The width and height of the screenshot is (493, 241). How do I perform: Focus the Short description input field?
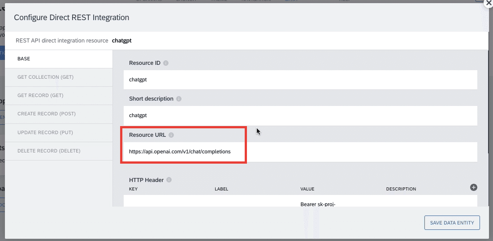[301, 115]
